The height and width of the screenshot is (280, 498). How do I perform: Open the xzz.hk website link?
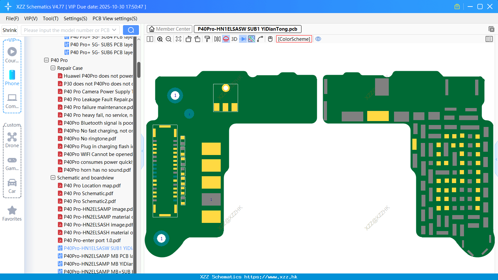[x=271, y=277]
